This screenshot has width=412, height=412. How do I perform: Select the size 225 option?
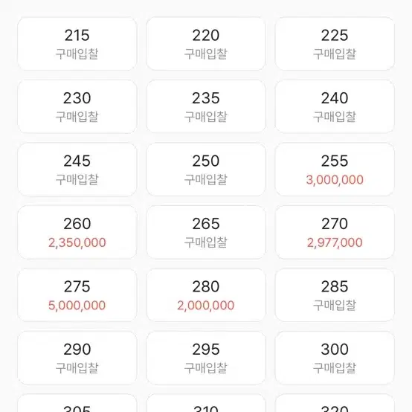335,44
